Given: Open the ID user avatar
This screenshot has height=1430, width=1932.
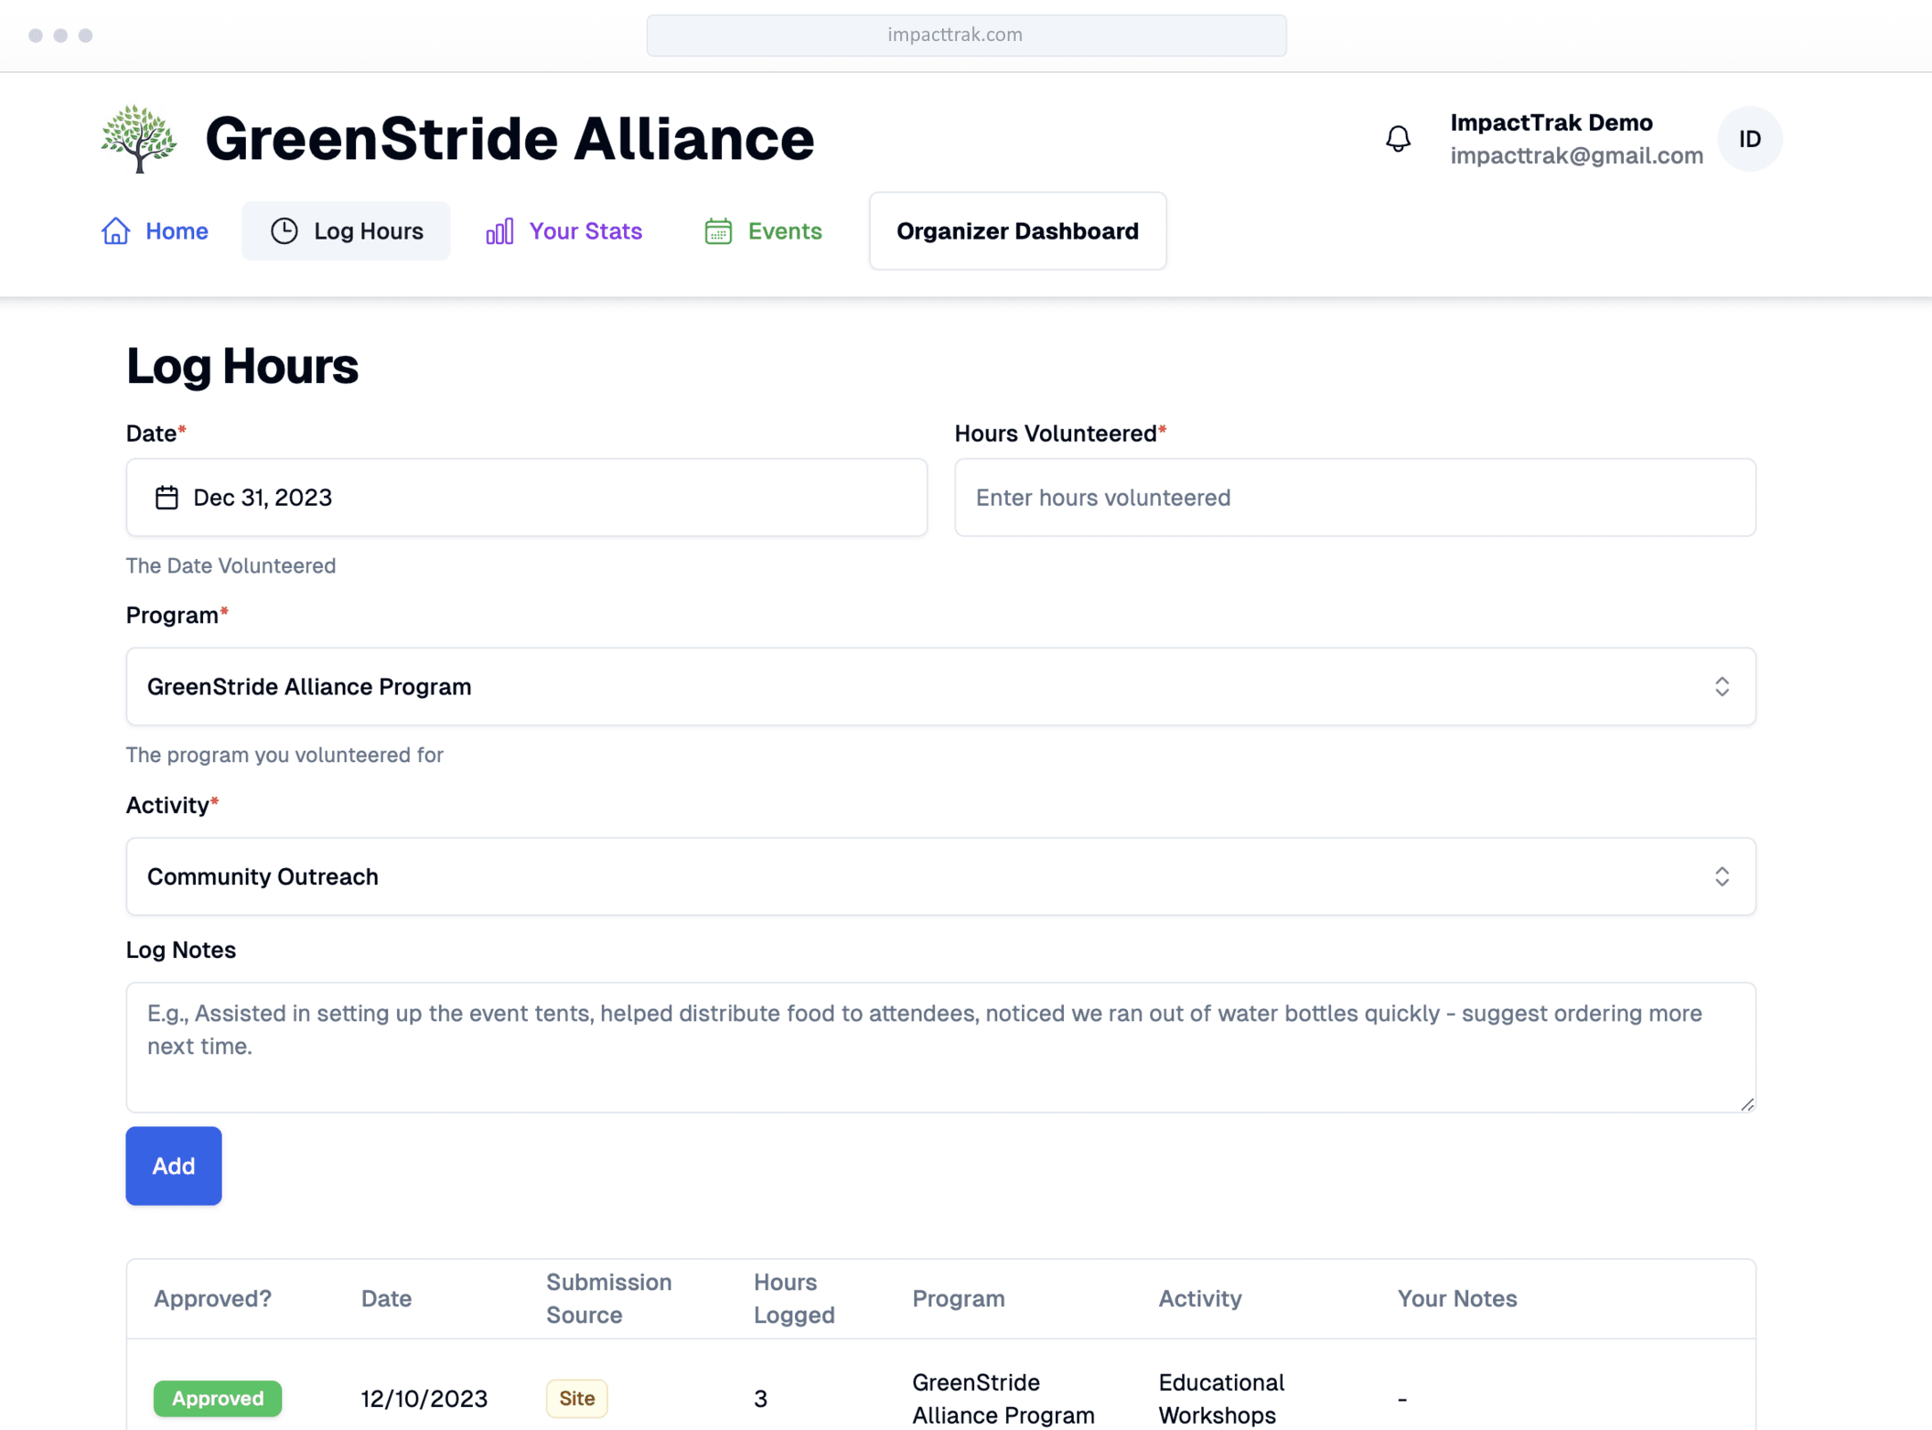Looking at the screenshot, I should click(1749, 139).
